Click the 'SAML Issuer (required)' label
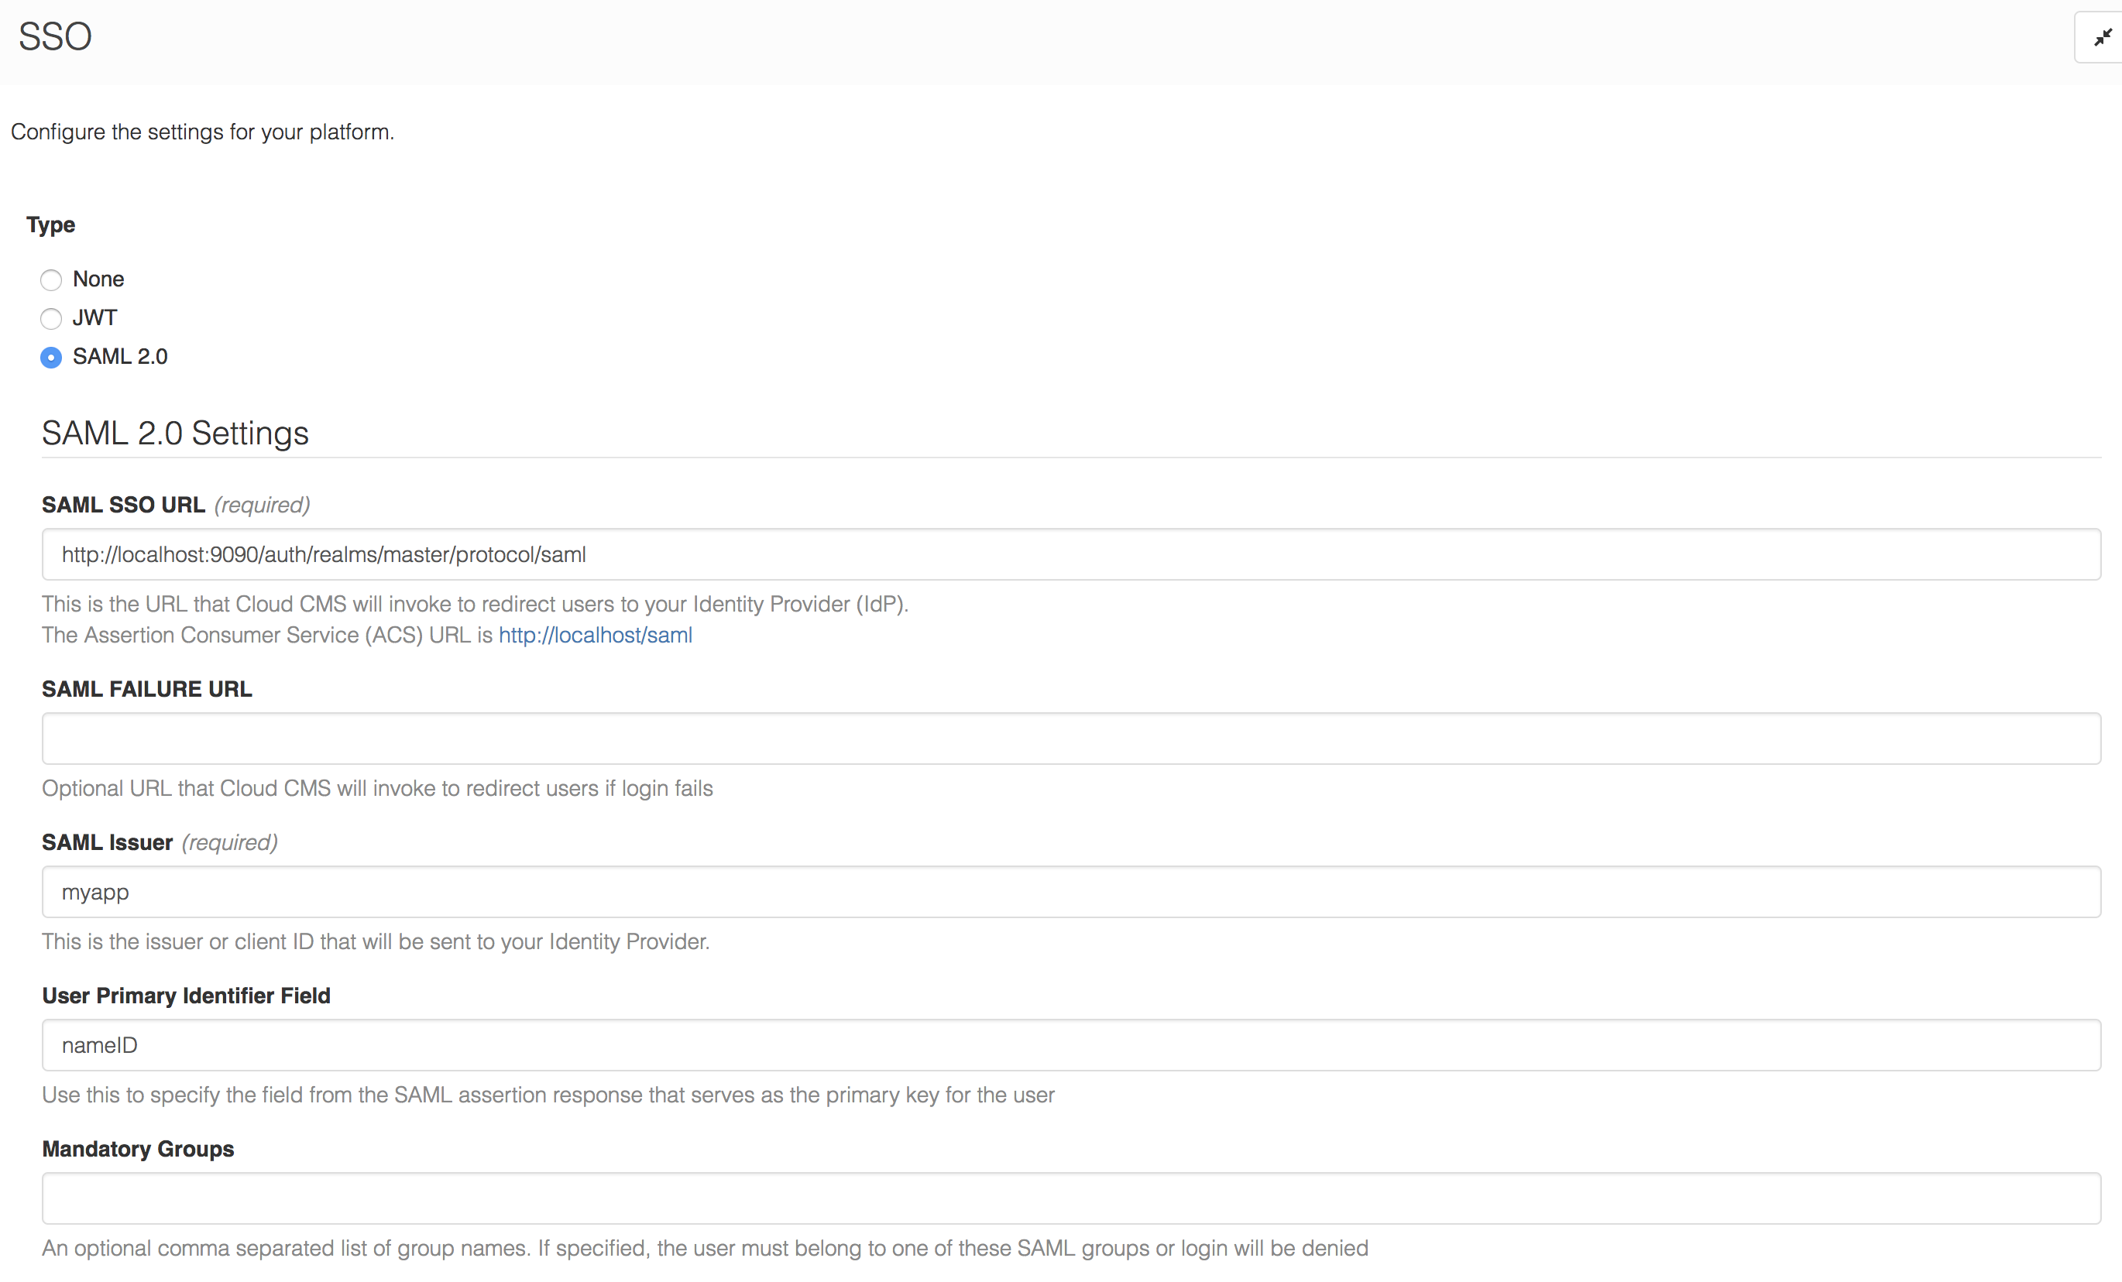The height and width of the screenshot is (1282, 2122). [x=160, y=842]
